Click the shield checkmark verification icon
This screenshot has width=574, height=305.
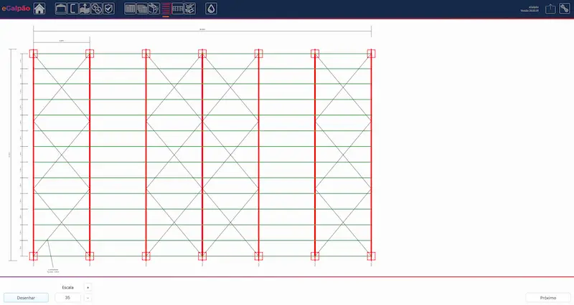coord(108,9)
